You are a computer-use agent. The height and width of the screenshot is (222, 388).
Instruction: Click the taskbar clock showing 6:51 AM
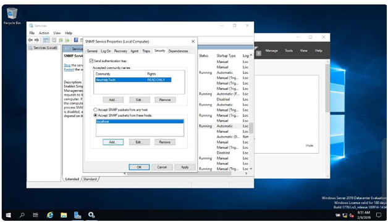(364, 215)
